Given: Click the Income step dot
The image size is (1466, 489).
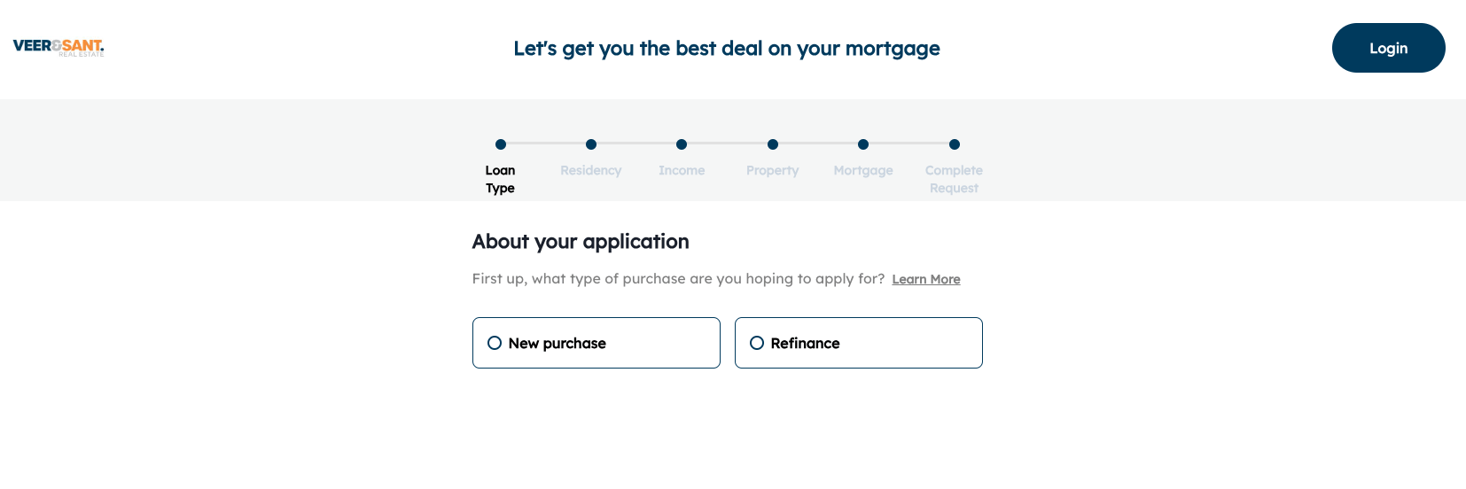Looking at the screenshot, I should tap(682, 144).
